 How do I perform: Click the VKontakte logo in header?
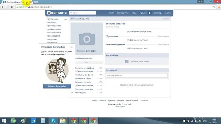(x=57, y=13)
